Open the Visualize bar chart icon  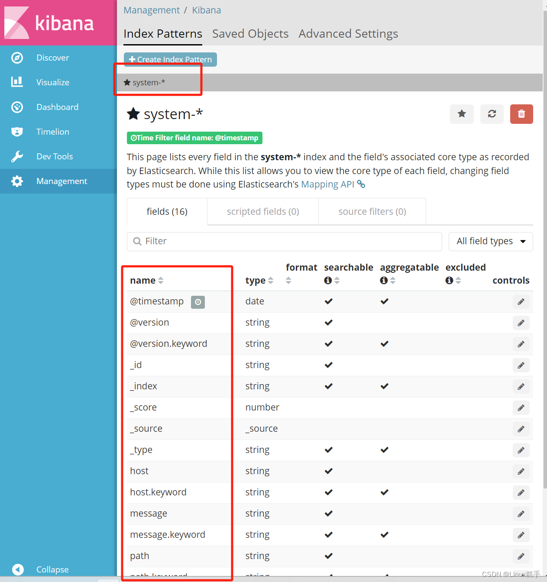click(x=17, y=82)
